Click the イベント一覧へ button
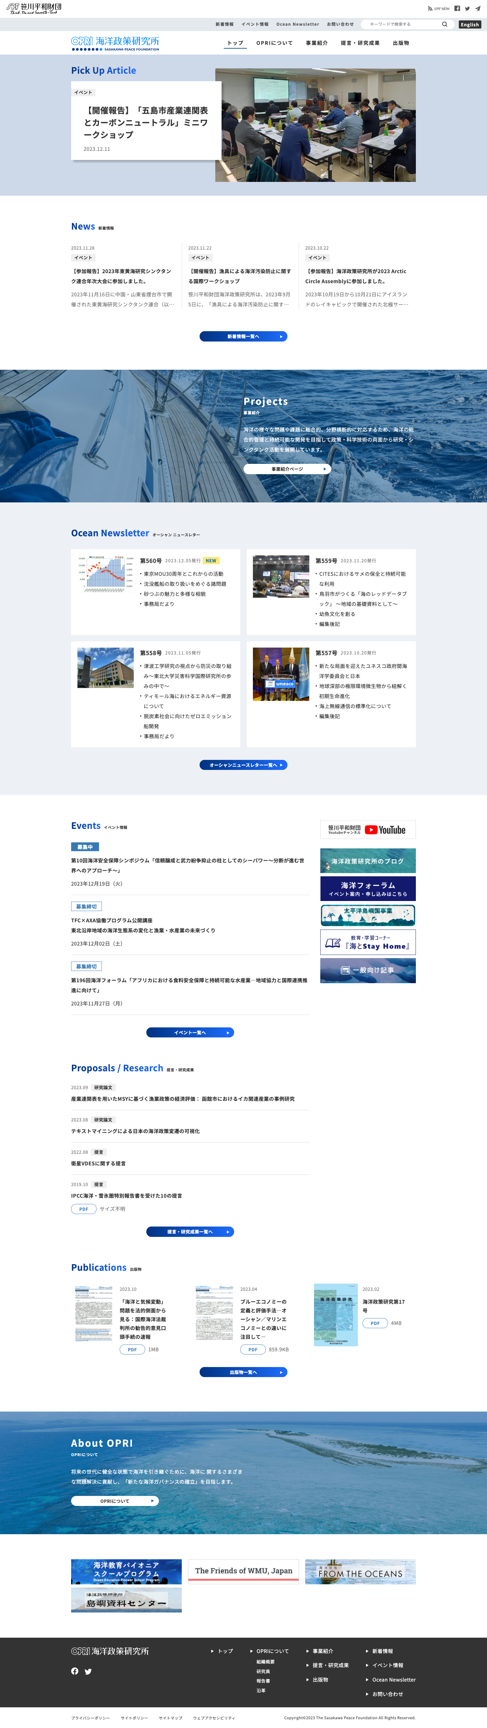This screenshot has width=487, height=1728. pyautogui.click(x=190, y=1032)
